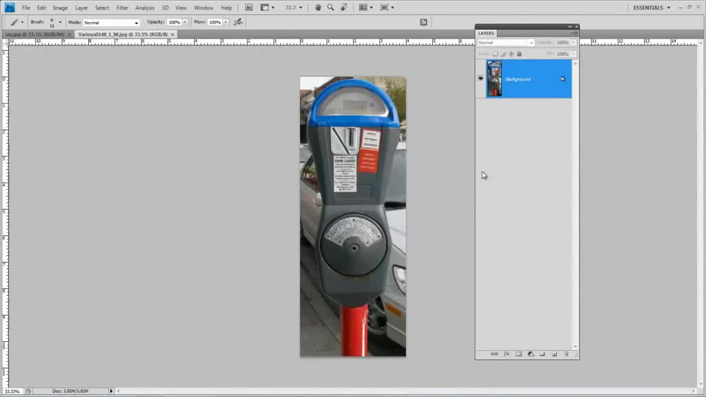Add a layer style with fx icon
The image size is (706, 397).
[x=507, y=354]
